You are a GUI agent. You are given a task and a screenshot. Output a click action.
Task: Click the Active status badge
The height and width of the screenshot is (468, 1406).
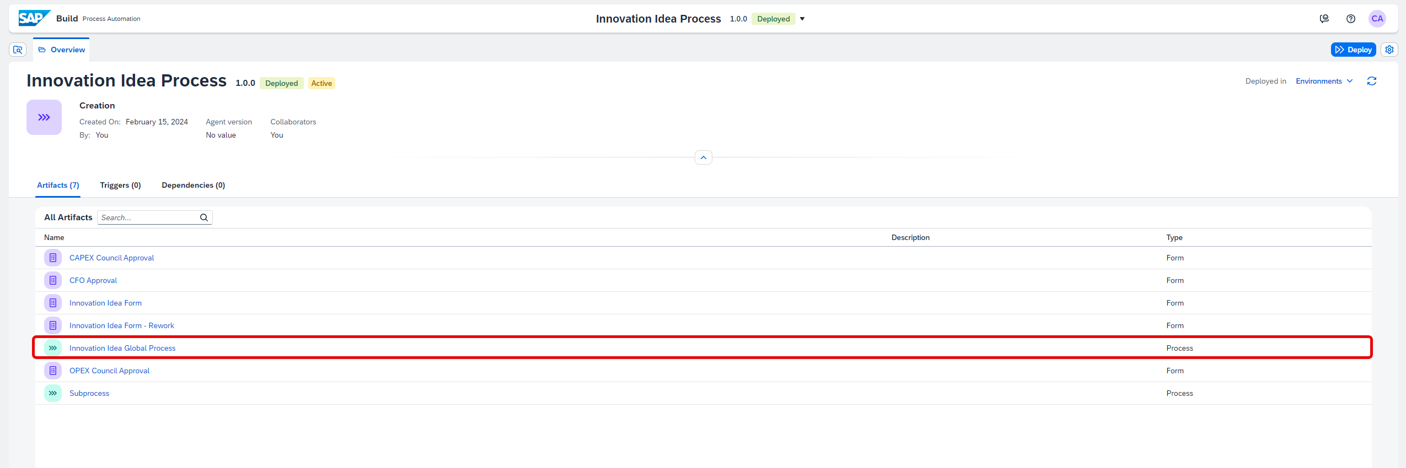(321, 83)
